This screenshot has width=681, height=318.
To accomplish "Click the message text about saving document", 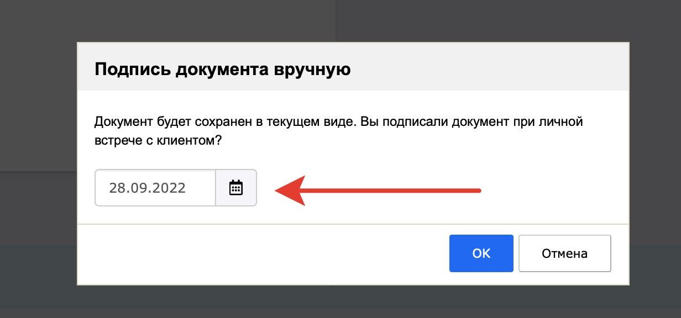I will tap(338, 121).
